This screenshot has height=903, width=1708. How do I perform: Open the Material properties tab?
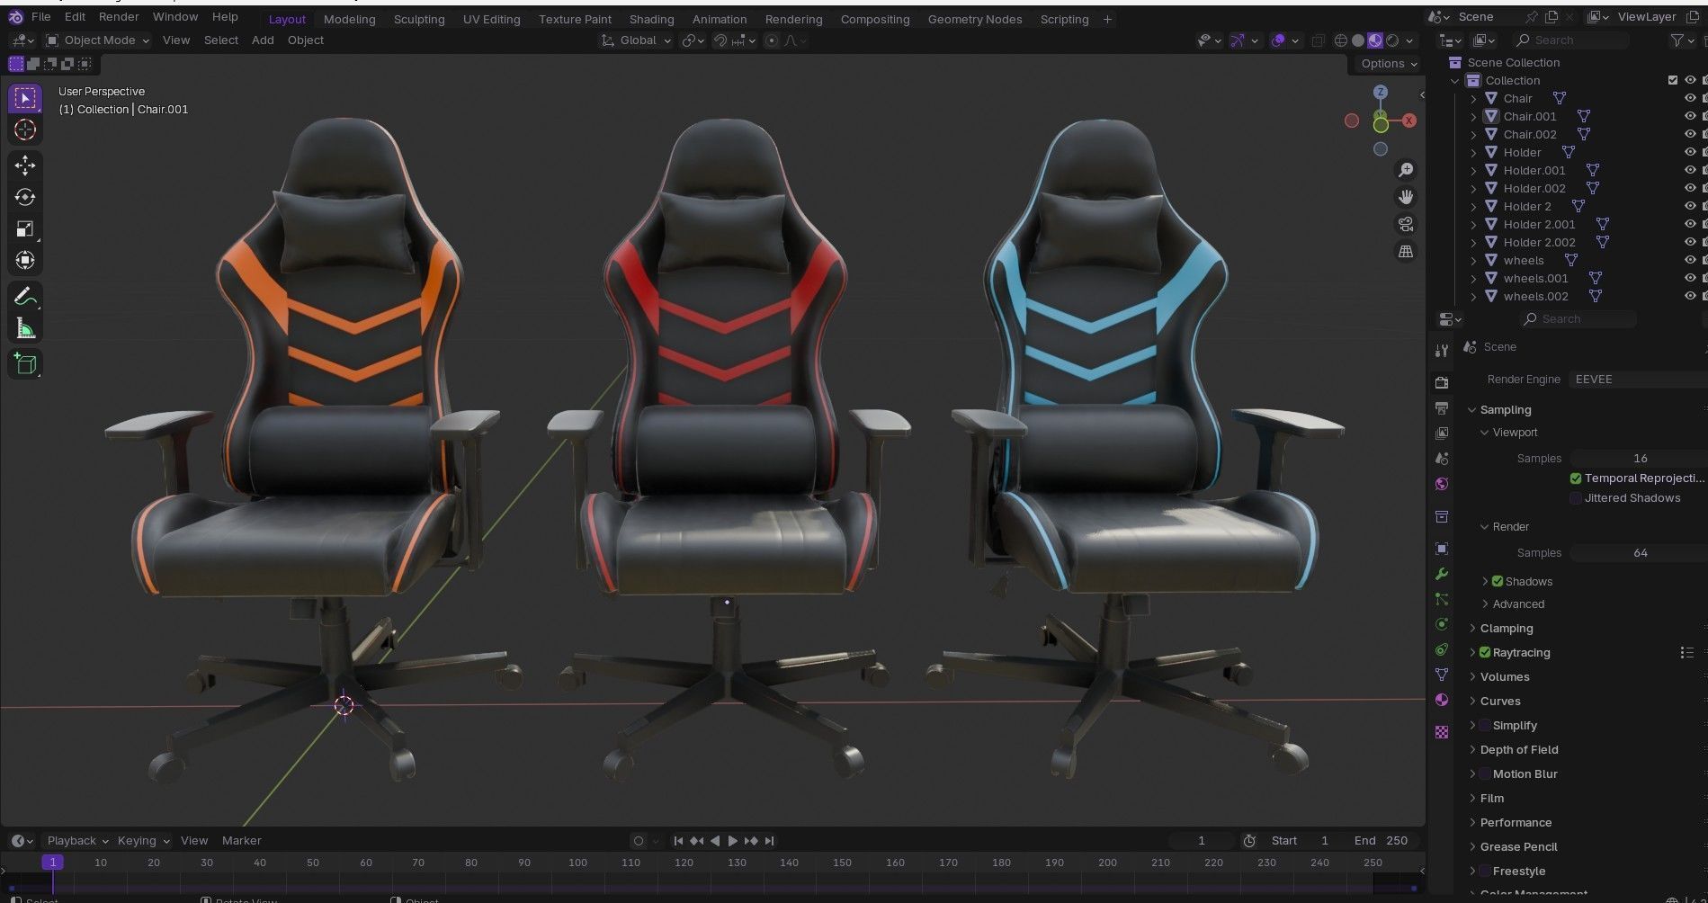pyautogui.click(x=1442, y=700)
